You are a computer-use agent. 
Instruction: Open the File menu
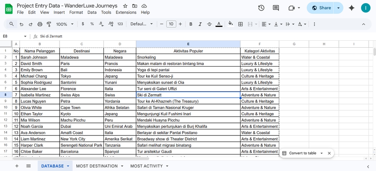[20, 12]
